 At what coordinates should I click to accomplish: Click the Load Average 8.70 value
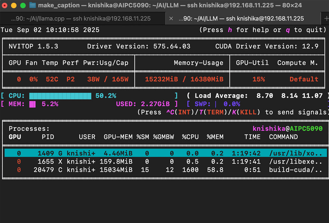264,96
